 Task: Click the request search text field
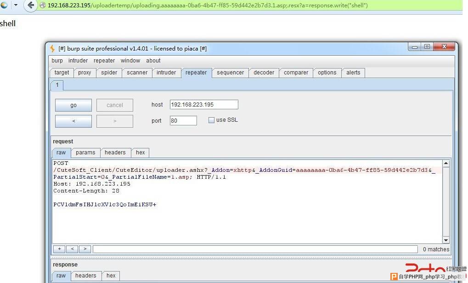click(x=255, y=249)
